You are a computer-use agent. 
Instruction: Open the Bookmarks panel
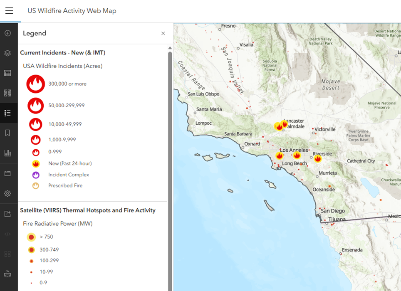[8, 133]
